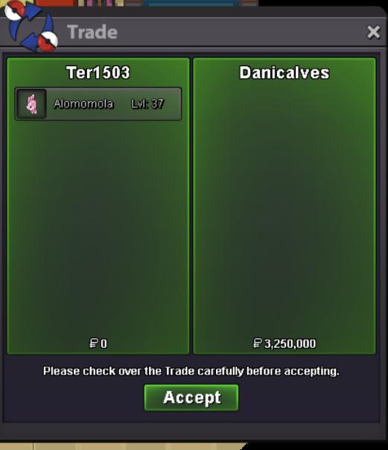This screenshot has height=450, width=388.
Task: Click the 'Please check over the Trade' notice
Action: (191, 371)
